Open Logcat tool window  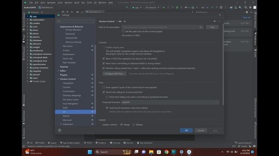[52, 143]
